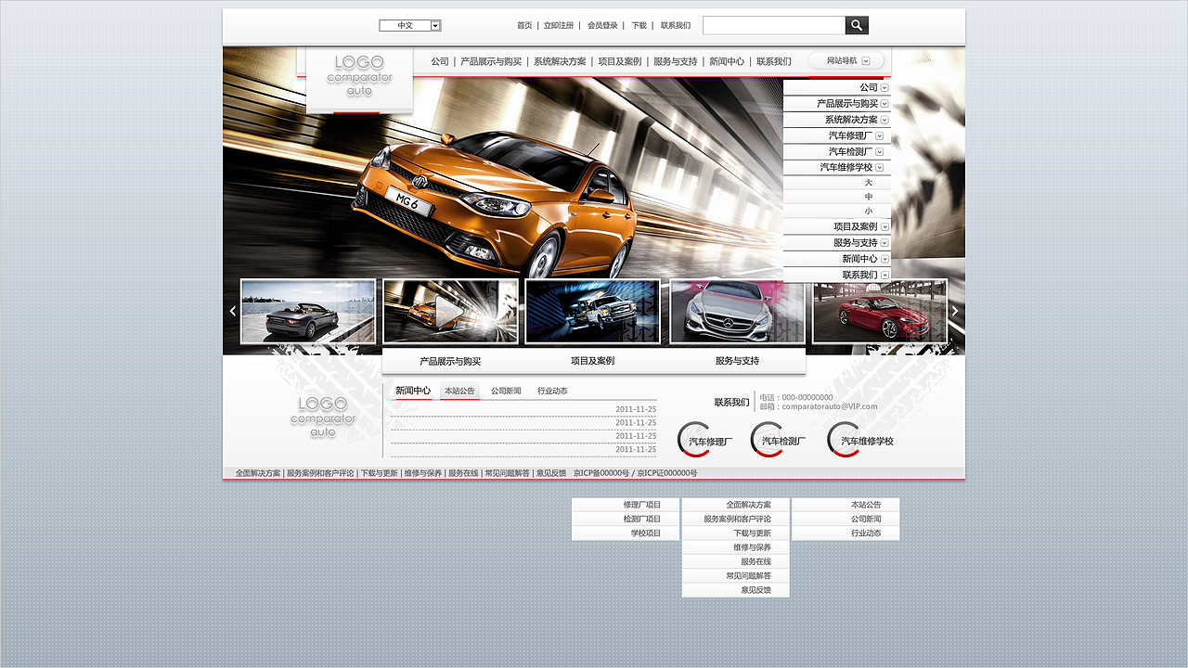
Task: Click the comparatorauto@VIP.com email text
Action: pyautogui.click(x=830, y=406)
